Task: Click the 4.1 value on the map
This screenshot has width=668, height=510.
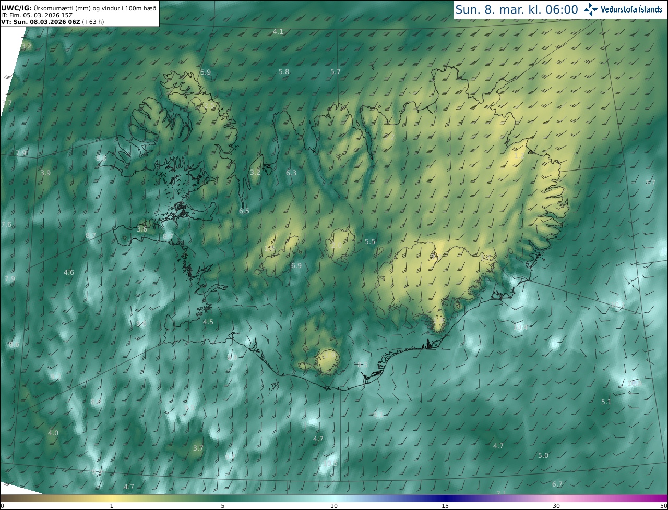Action: click(x=278, y=32)
